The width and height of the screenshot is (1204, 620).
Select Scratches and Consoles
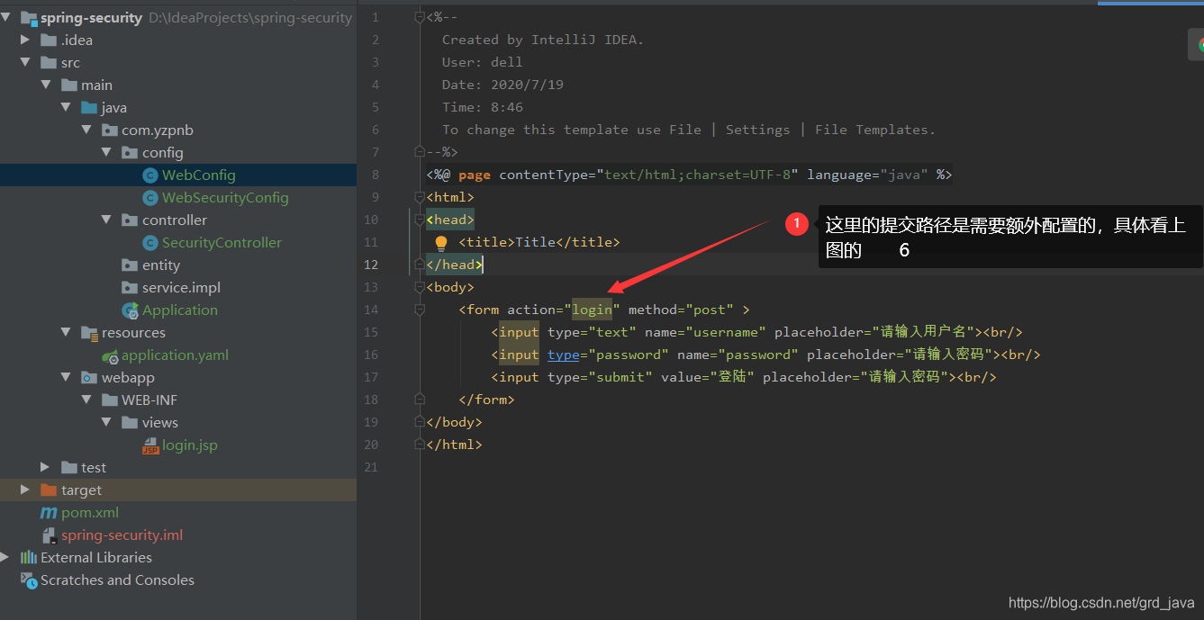click(117, 580)
